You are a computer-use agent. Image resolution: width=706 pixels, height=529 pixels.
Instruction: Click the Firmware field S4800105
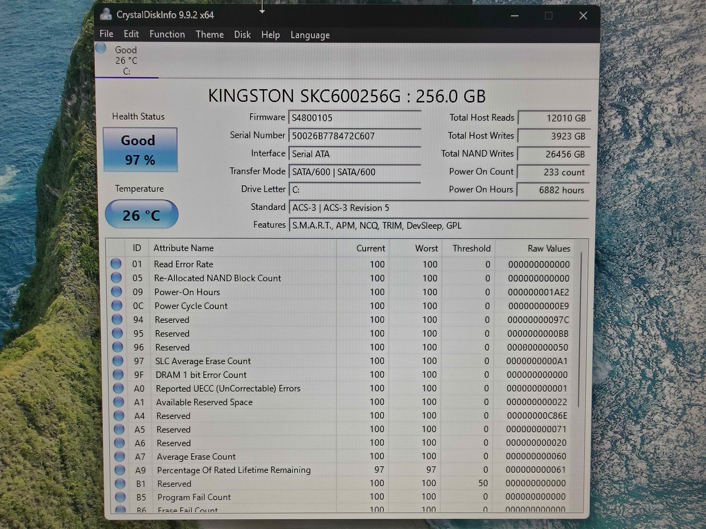coord(355,118)
